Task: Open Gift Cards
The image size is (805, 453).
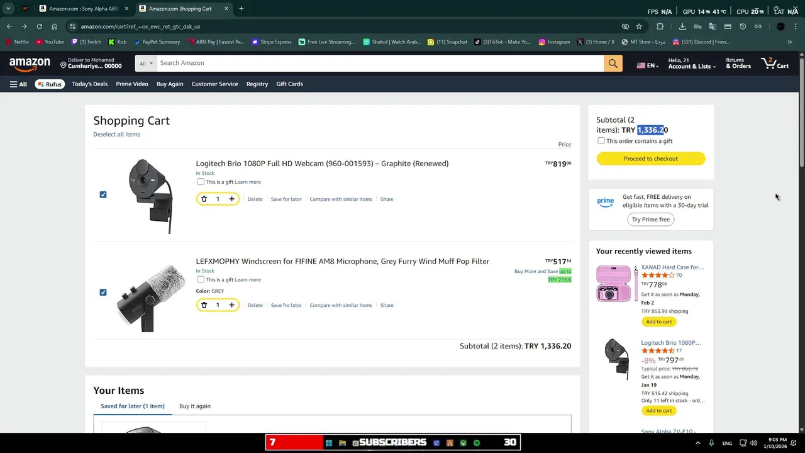Action: [289, 84]
